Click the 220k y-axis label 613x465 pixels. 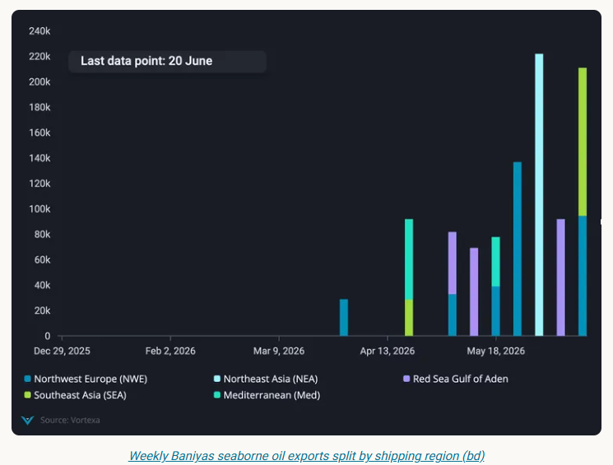[x=39, y=57]
